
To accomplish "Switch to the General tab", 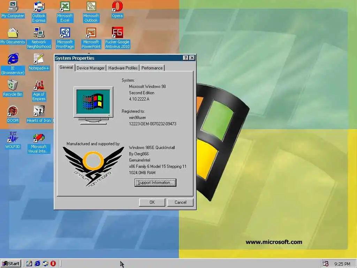I will tap(66, 67).
